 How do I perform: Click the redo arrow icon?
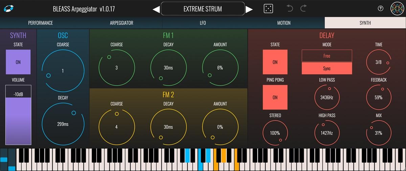point(303,9)
